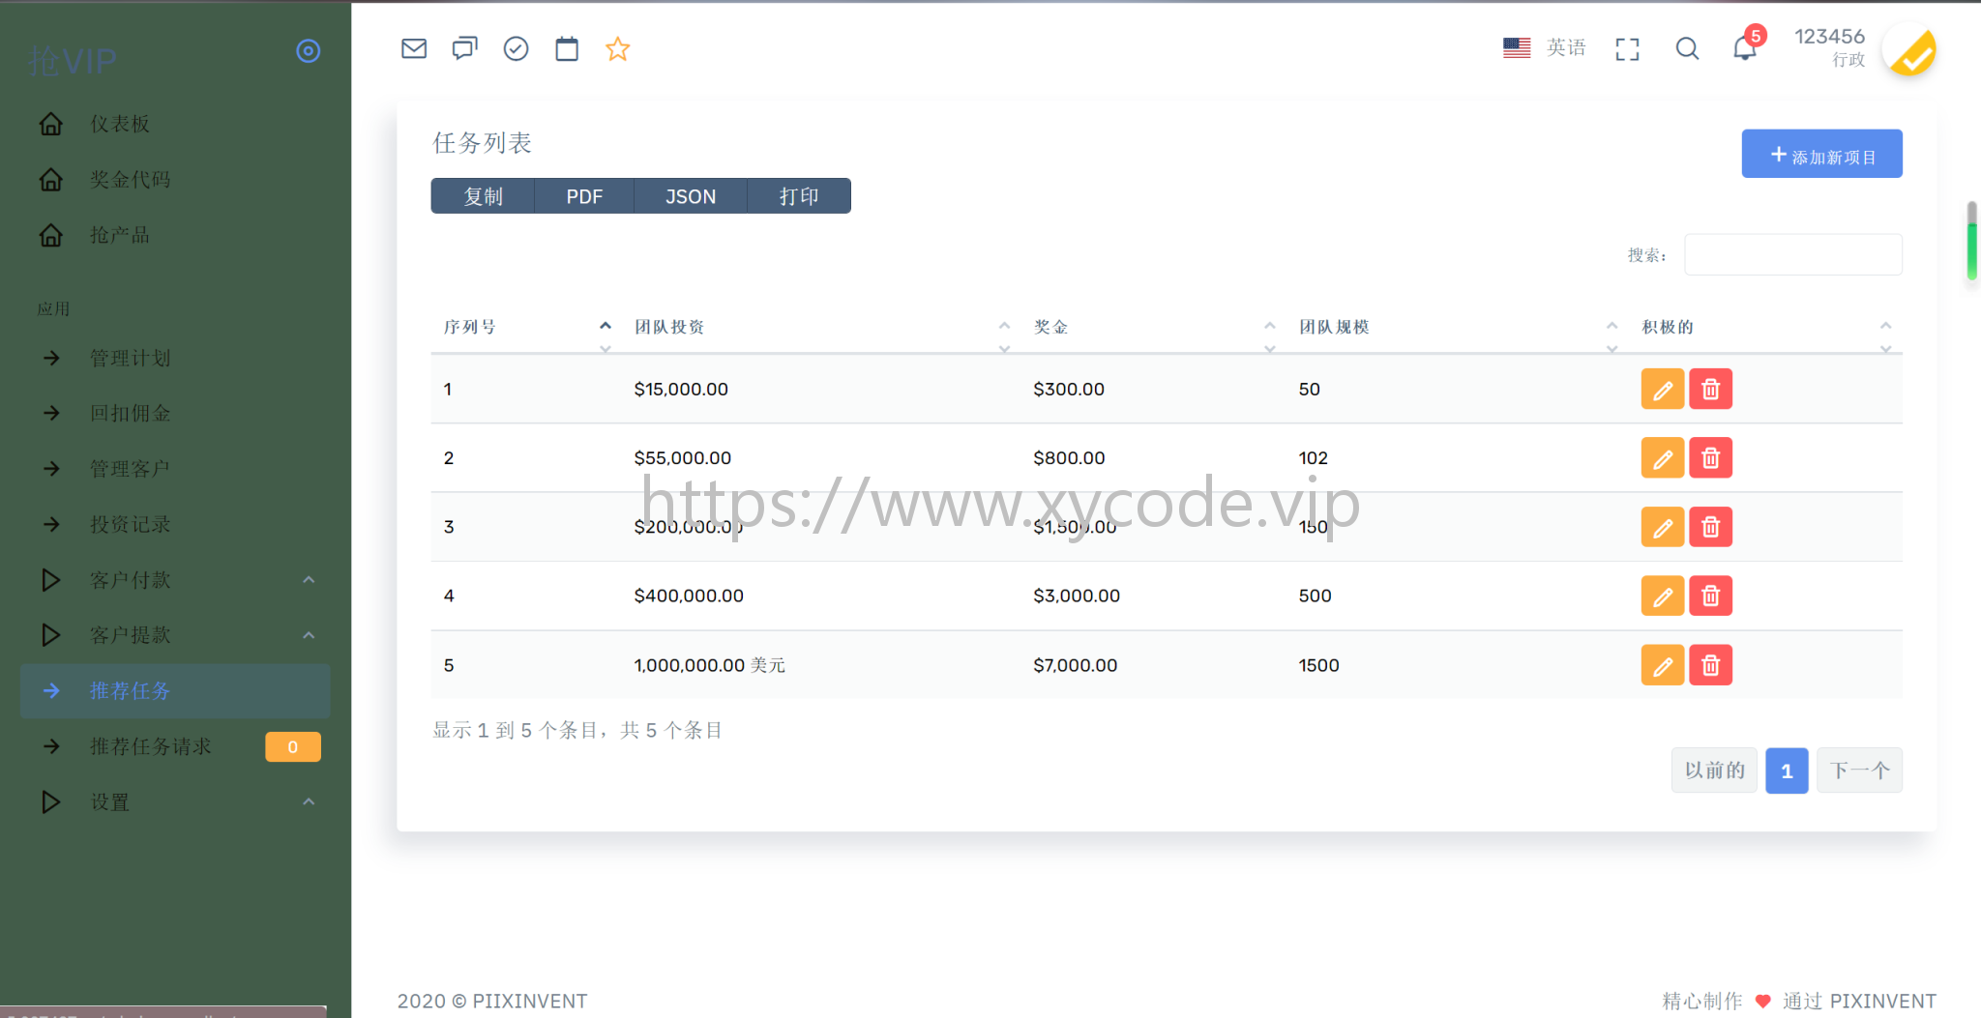Sort by 积极的 column header
The image size is (1981, 1018).
[x=1766, y=328]
